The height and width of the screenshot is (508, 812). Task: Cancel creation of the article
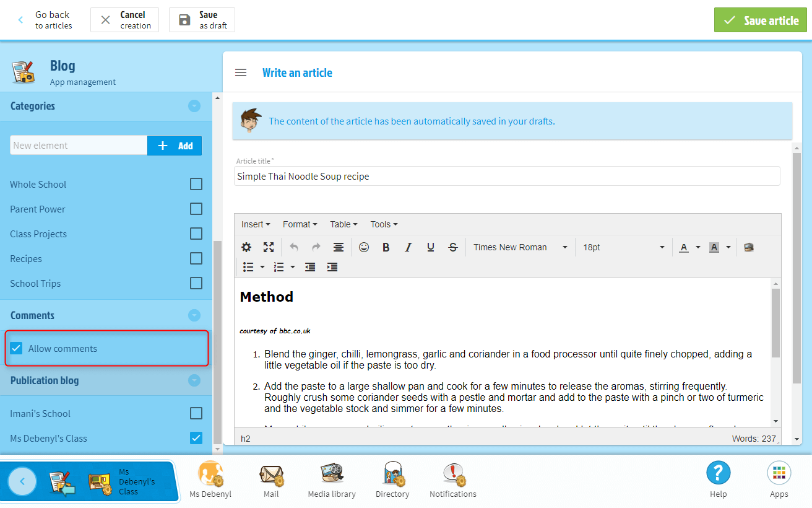pyautogui.click(x=124, y=20)
